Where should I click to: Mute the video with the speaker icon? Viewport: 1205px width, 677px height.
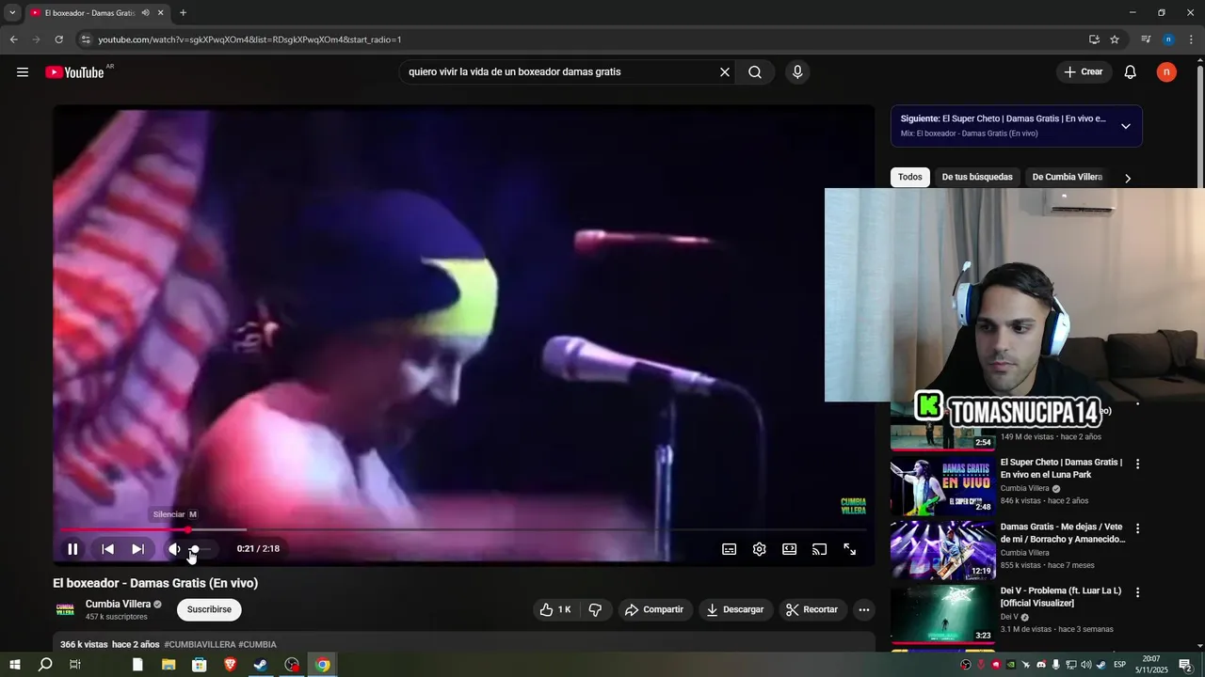point(174,549)
